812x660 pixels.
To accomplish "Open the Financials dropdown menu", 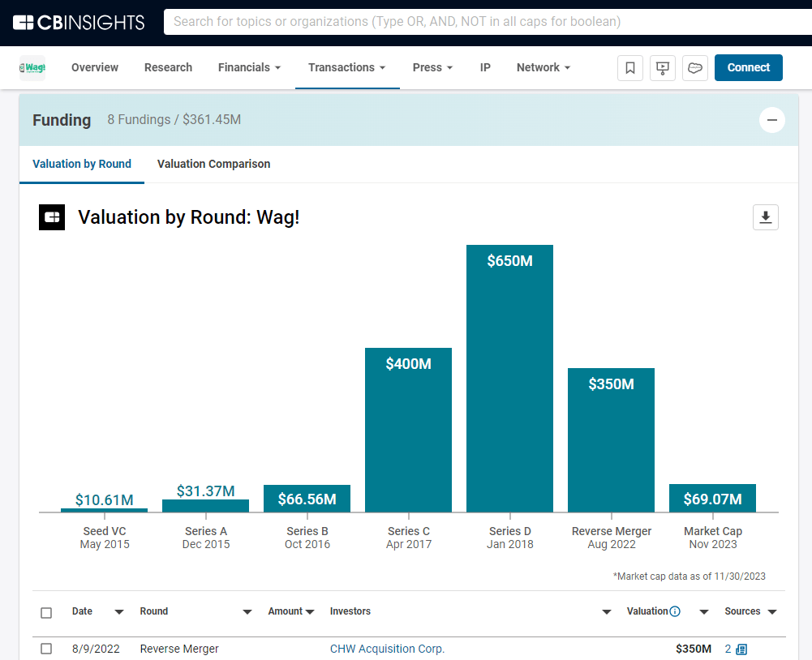I will pyautogui.click(x=249, y=67).
